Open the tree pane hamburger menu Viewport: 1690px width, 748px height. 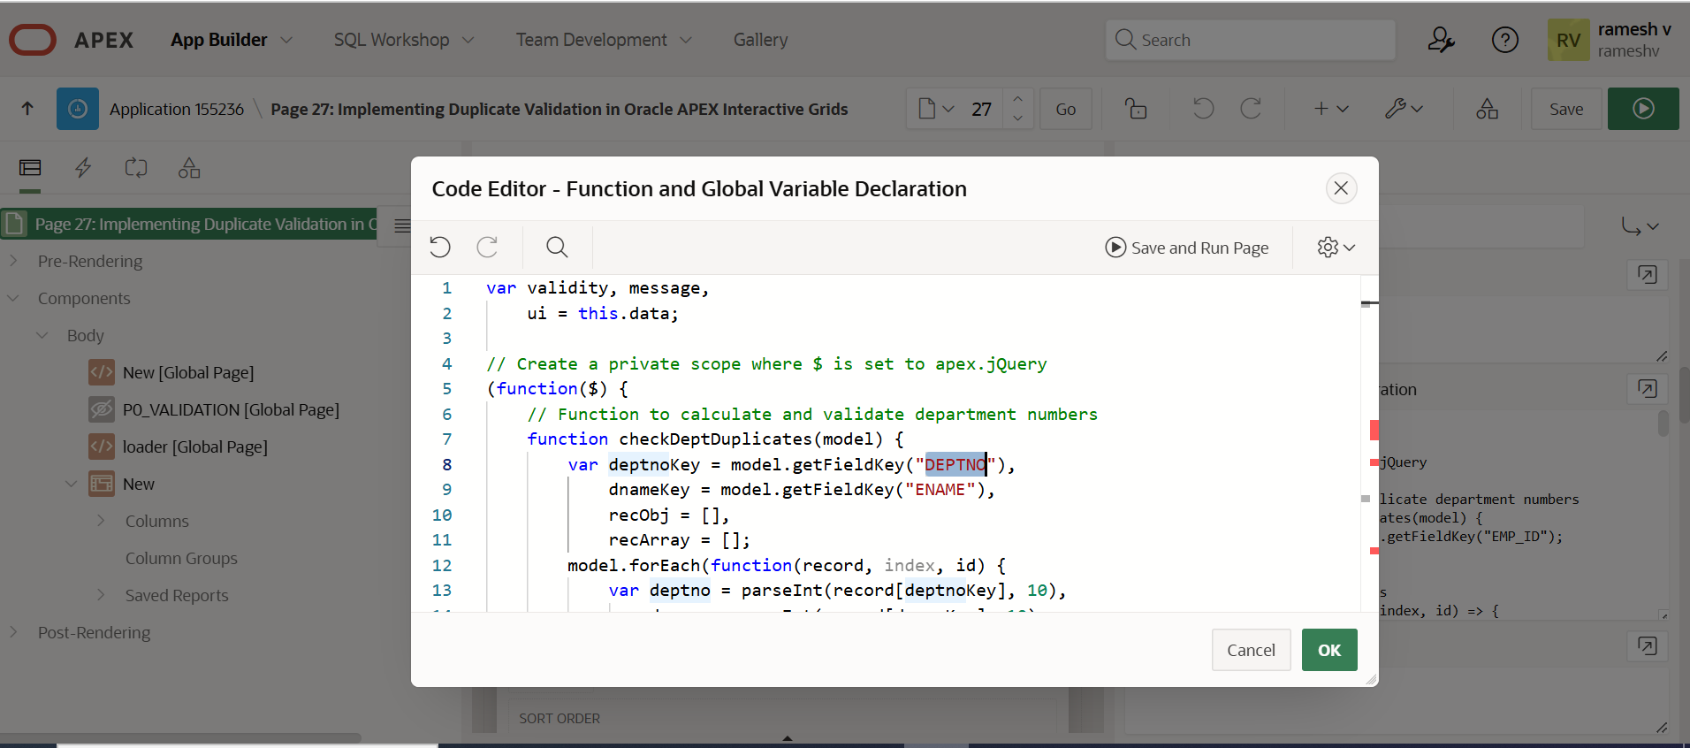point(402,225)
